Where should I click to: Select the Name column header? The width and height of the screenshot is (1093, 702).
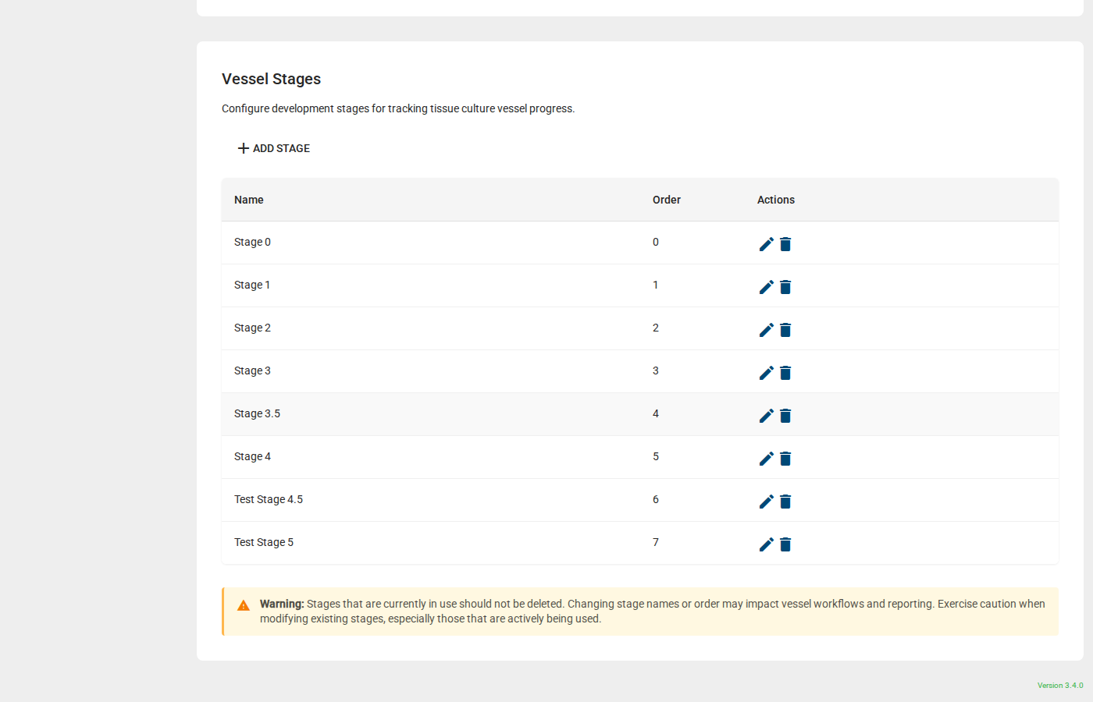pyautogui.click(x=248, y=200)
